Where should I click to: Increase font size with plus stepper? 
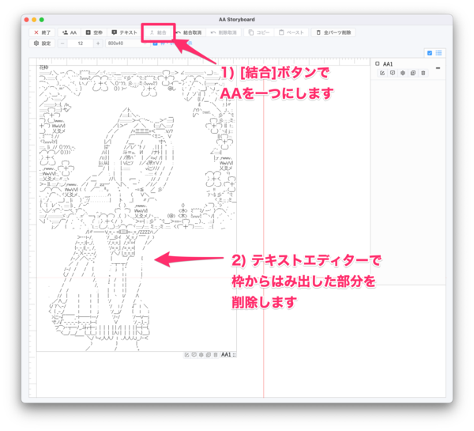click(97, 43)
